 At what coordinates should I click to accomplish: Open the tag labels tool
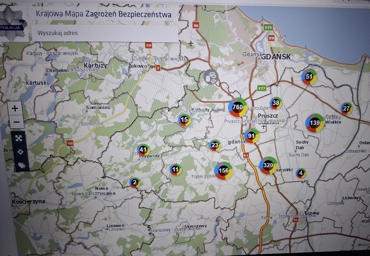click(20, 165)
